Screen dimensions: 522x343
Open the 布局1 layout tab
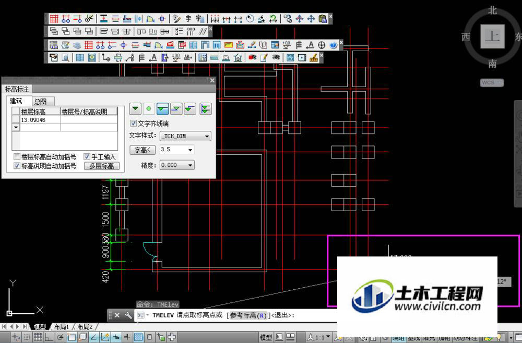(x=61, y=327)
